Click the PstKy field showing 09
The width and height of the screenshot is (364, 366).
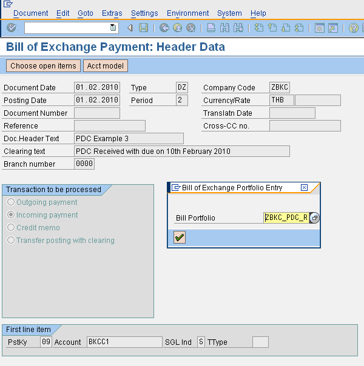(45, 342)
